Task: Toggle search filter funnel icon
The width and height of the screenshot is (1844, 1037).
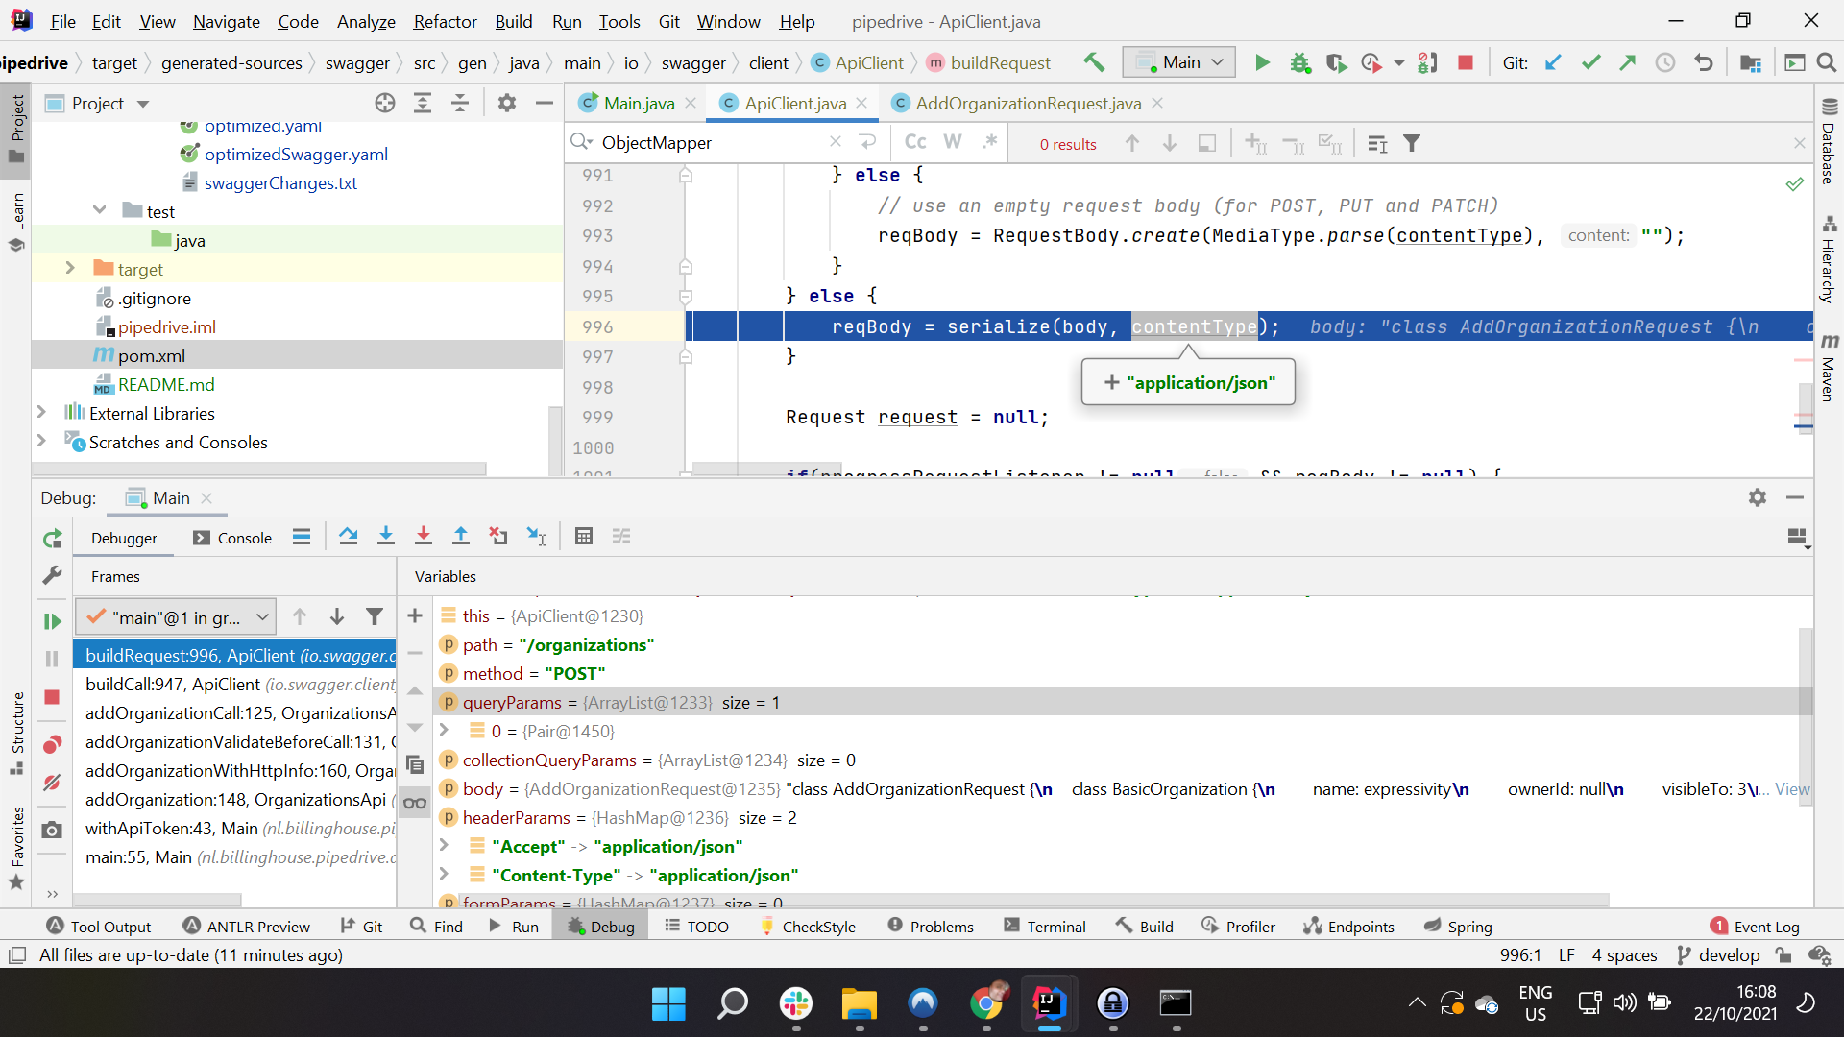Action: tap(1411, 143)
